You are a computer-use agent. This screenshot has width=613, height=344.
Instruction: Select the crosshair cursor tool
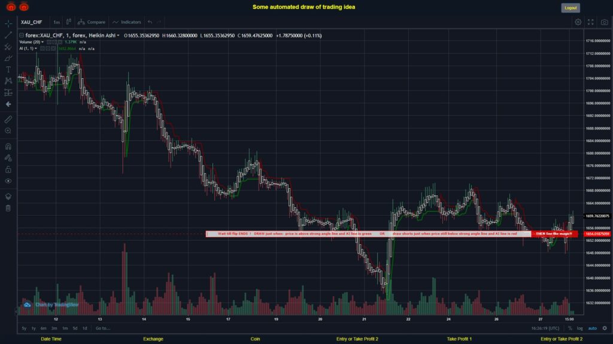point(8,23)
